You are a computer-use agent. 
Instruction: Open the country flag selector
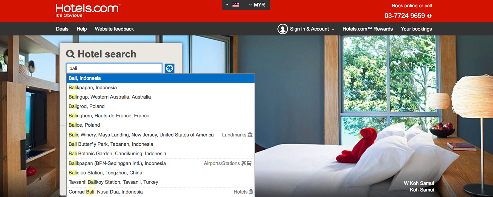[232, 5]
